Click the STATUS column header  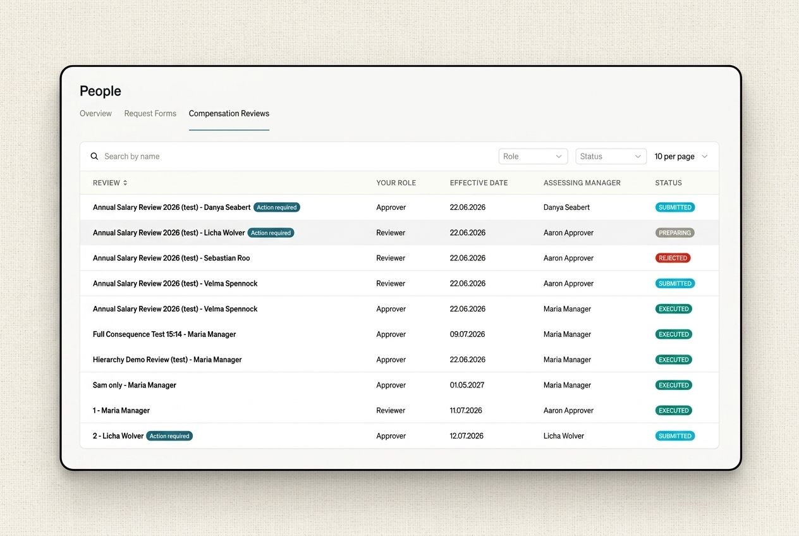(x=669, y=183)
